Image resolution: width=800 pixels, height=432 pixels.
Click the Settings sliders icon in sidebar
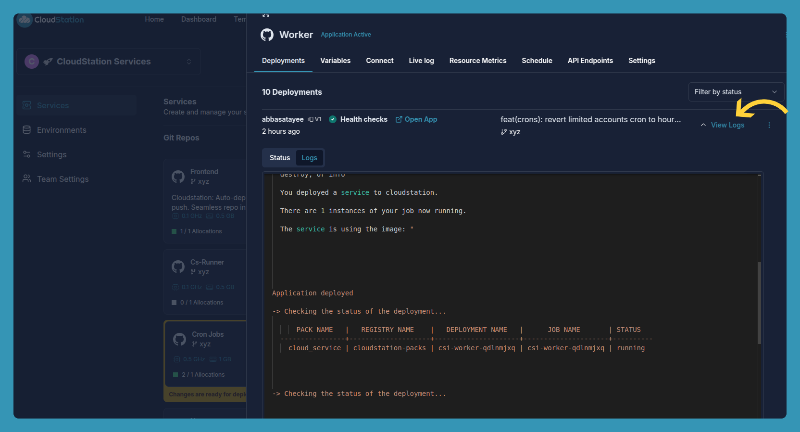coord(27,154)
